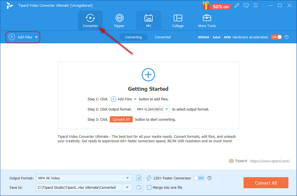Check Merge into one file
The width and height of the screenshot is (297, 196).
[149, 187]
